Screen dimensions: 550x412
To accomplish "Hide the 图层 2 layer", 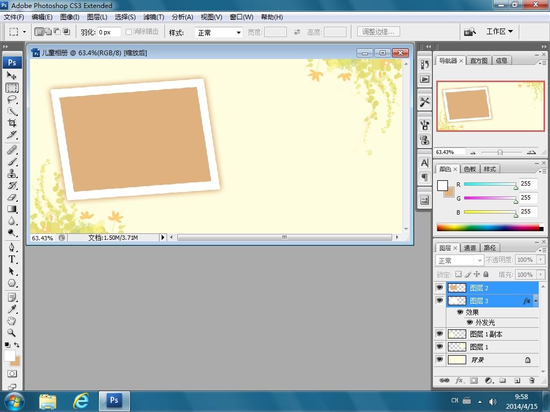I will (x=439, y=288).
